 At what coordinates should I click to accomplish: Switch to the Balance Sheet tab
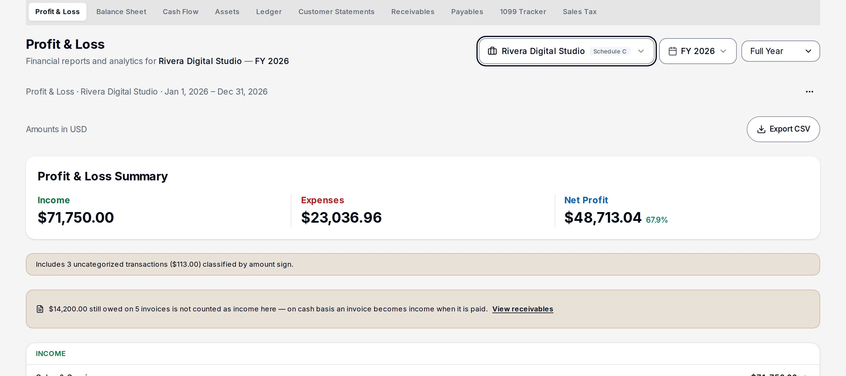(121, 12)
